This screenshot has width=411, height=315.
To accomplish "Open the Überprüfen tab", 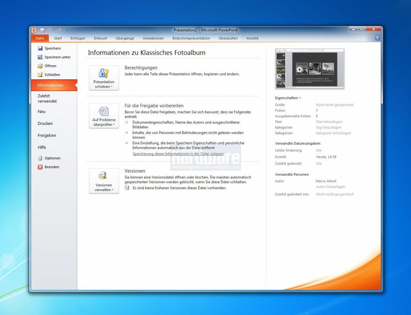I will (228, 38).
